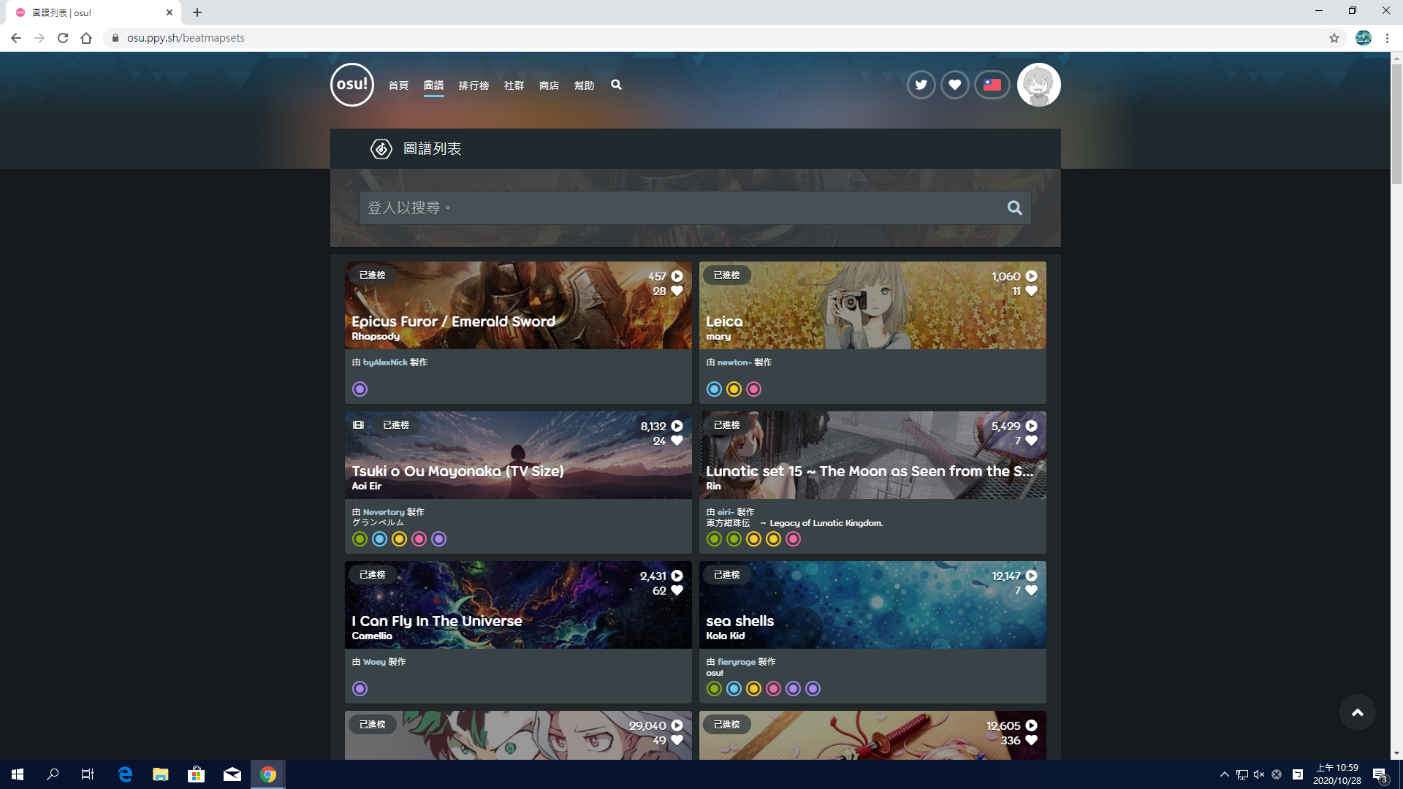Image resolution: width=1403 pixels, height=789 pixels.
Task: Open Microsoft Store from the taskbar
Action: (196, 774)
